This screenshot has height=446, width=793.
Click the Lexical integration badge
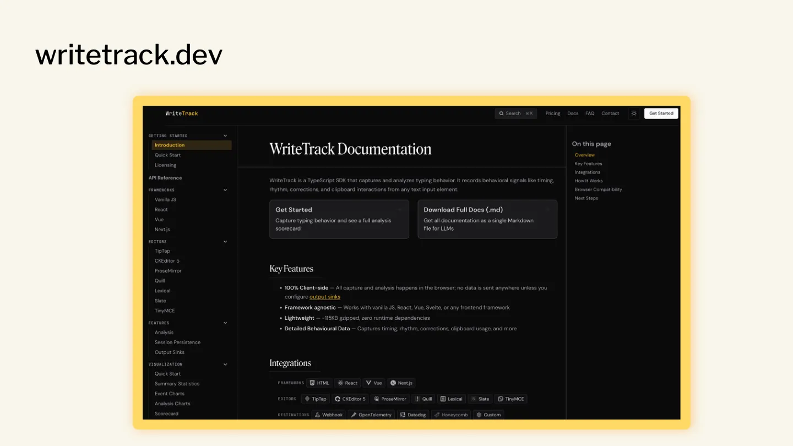tap(452, 399)
